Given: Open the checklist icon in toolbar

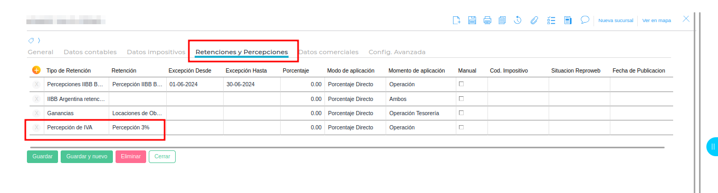Looking at the screenshot, I should click(x=552, y=21).
